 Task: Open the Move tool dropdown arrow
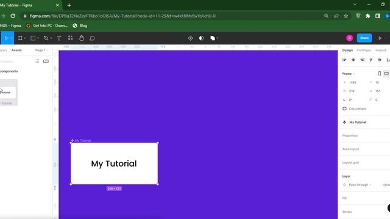[12, 38]
